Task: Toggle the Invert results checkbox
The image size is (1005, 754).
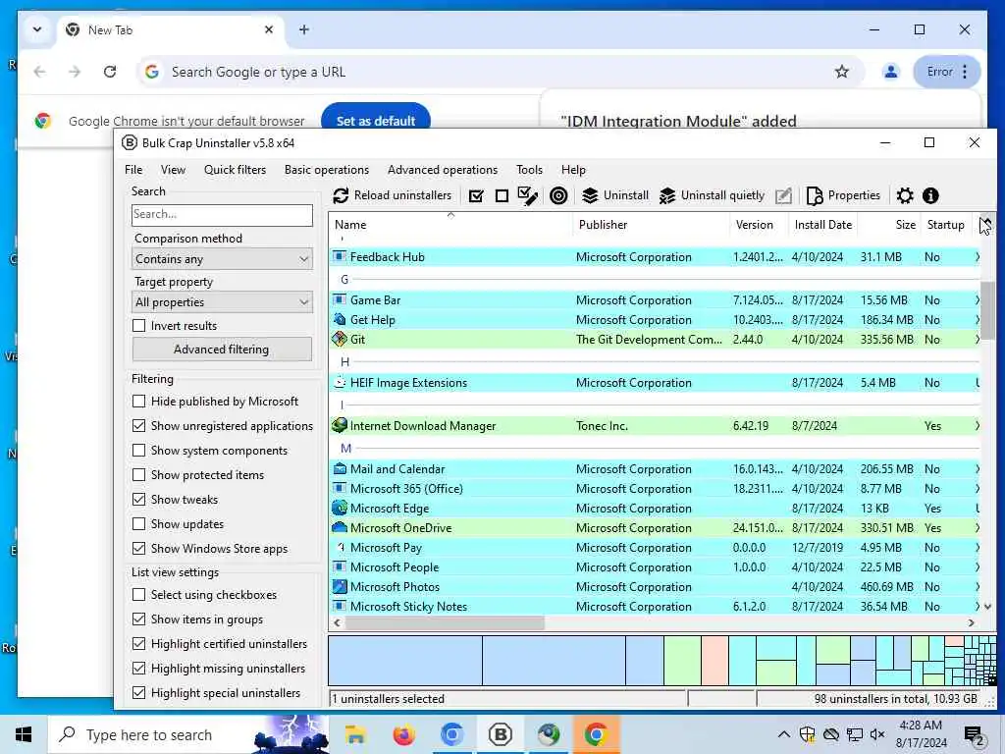Action: (138, 326)
